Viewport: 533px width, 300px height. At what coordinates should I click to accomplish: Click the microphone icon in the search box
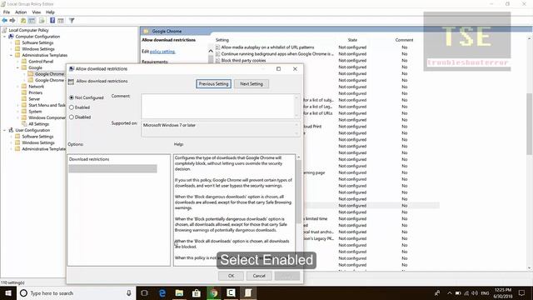(129, 292)
